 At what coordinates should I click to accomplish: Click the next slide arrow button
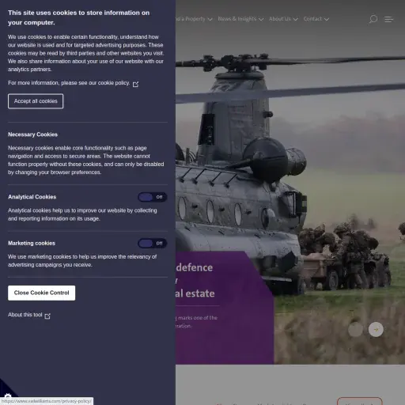pos(376,329)
